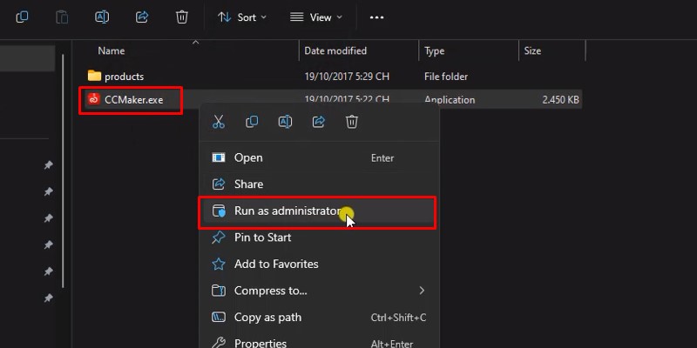This screenshot has height=348, width=697.
Task: Click the Share icon in context menu
Action: pyautogui.click(x=319, y=122)
